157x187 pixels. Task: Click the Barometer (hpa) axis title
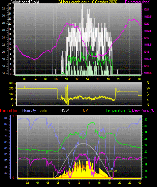point(138,2)
